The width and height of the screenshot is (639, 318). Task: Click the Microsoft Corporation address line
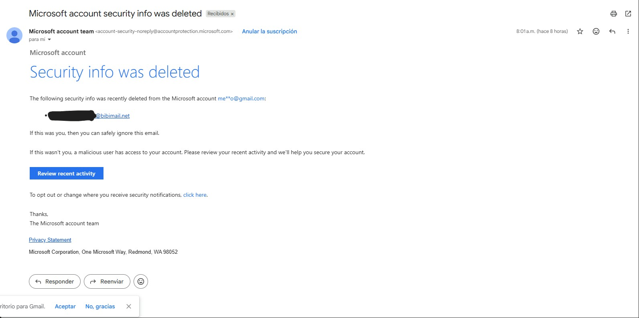103,252
